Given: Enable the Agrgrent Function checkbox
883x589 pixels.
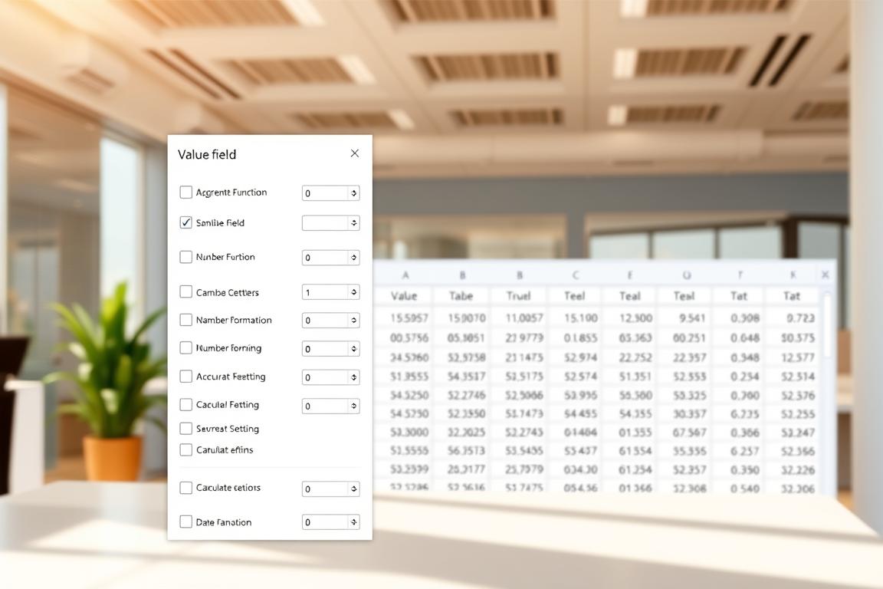Looking at the screenshot, I should coord(185,192).
